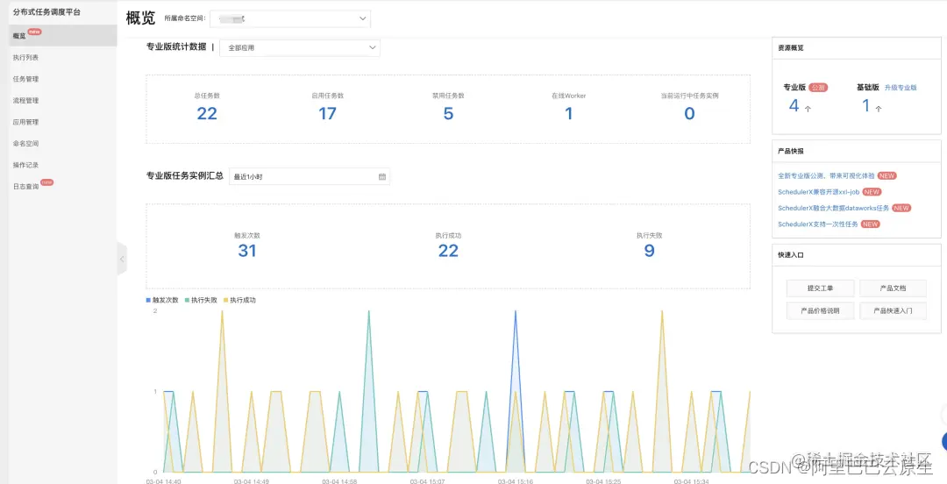This screenshot has height=484, width=947.
Task: Open the 最近1小时 time range picker
Action: pos(310,176)
